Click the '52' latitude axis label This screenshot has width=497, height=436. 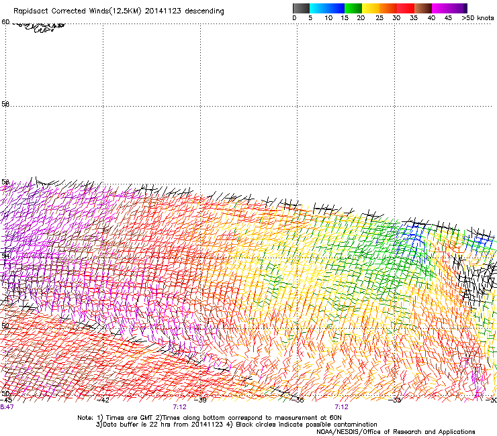pos(5,325)
